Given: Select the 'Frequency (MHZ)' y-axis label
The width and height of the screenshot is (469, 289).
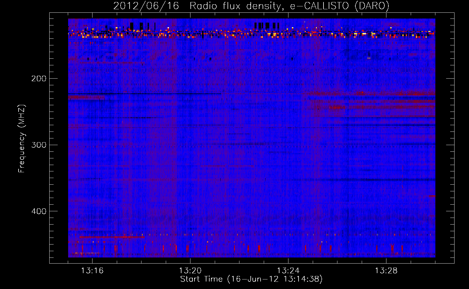Looking at the screenshot, I should pyautogui.click(x=21, y=139).
